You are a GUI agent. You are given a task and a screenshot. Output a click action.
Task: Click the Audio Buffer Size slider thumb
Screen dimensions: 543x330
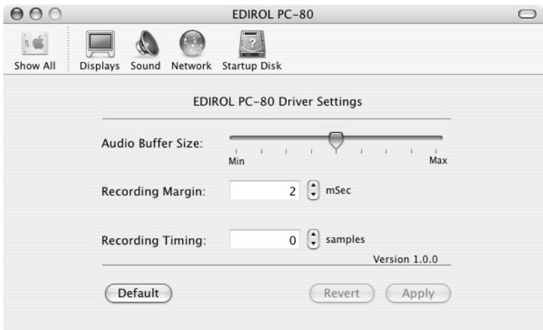[336, 139]
